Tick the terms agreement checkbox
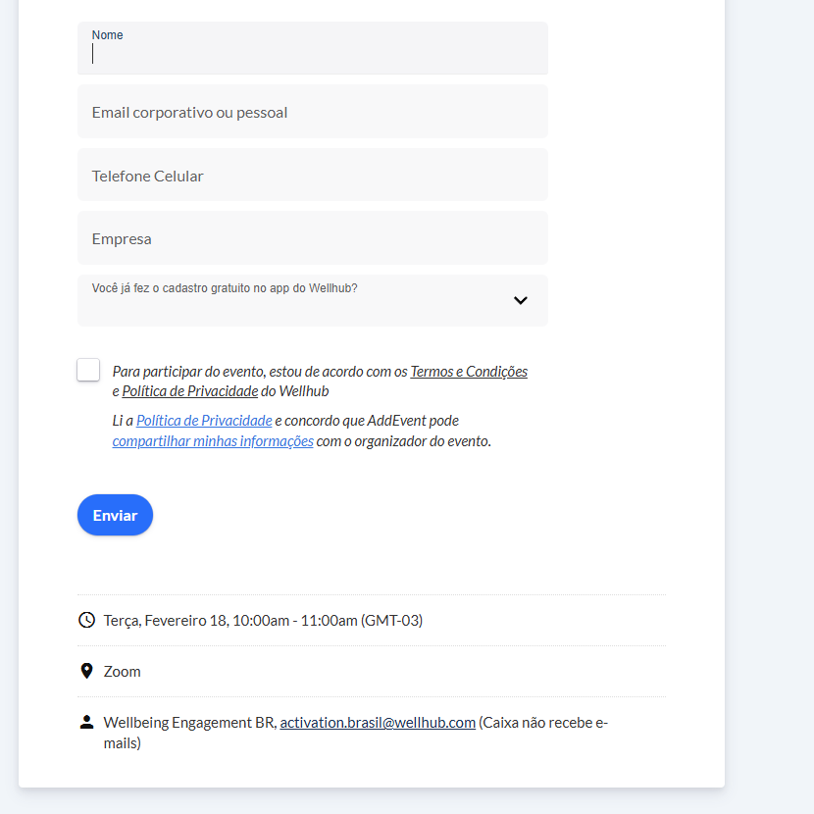 [88, 370]
